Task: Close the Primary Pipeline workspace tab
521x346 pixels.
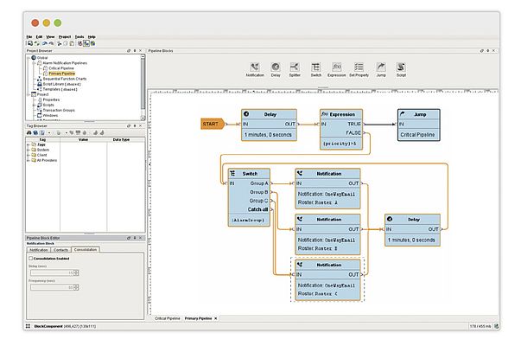Action: (216, 318)
